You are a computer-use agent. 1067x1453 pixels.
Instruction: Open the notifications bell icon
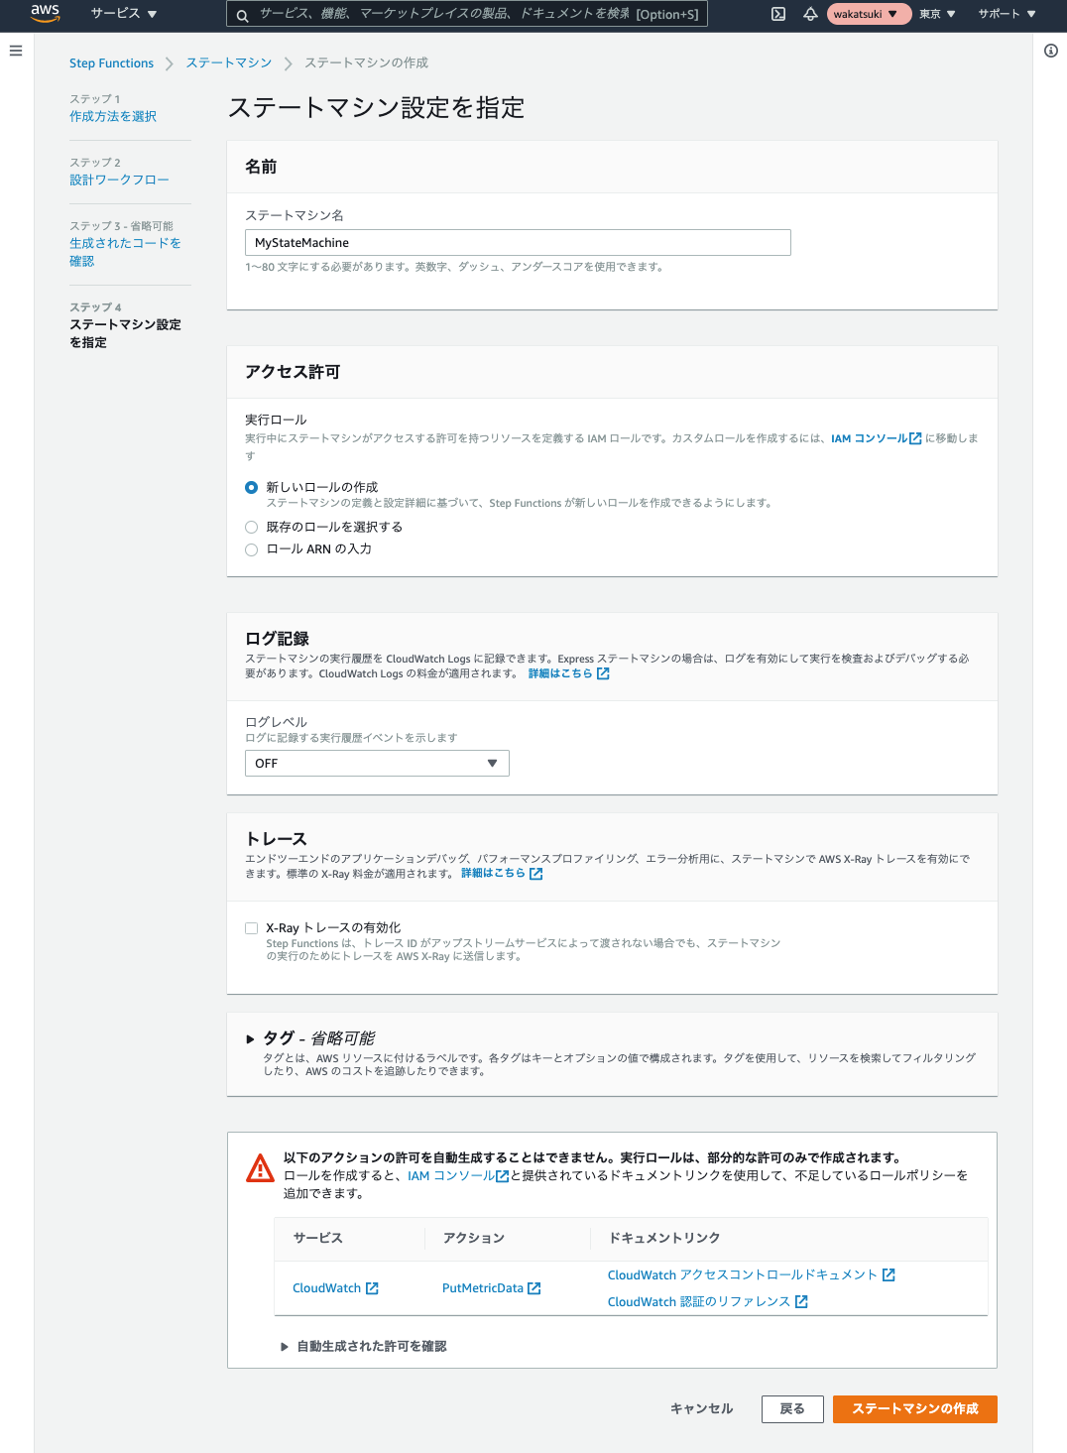tap(810, 14)
